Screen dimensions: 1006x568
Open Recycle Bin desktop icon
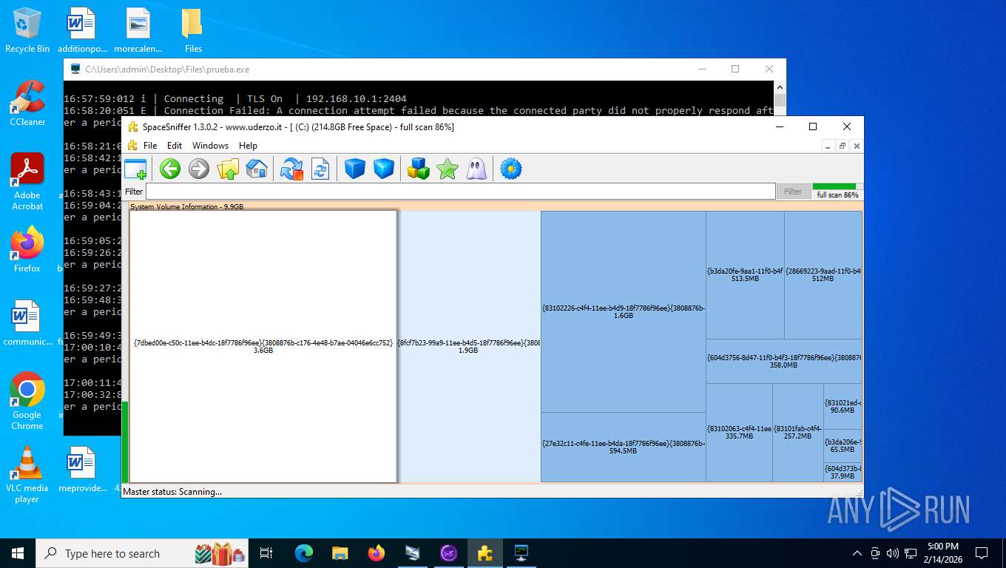27,30
